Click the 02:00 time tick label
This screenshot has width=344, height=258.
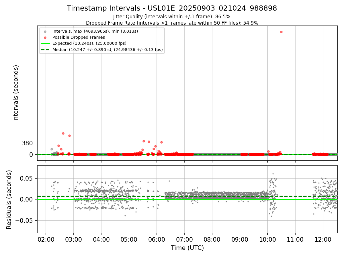[46, 239]
